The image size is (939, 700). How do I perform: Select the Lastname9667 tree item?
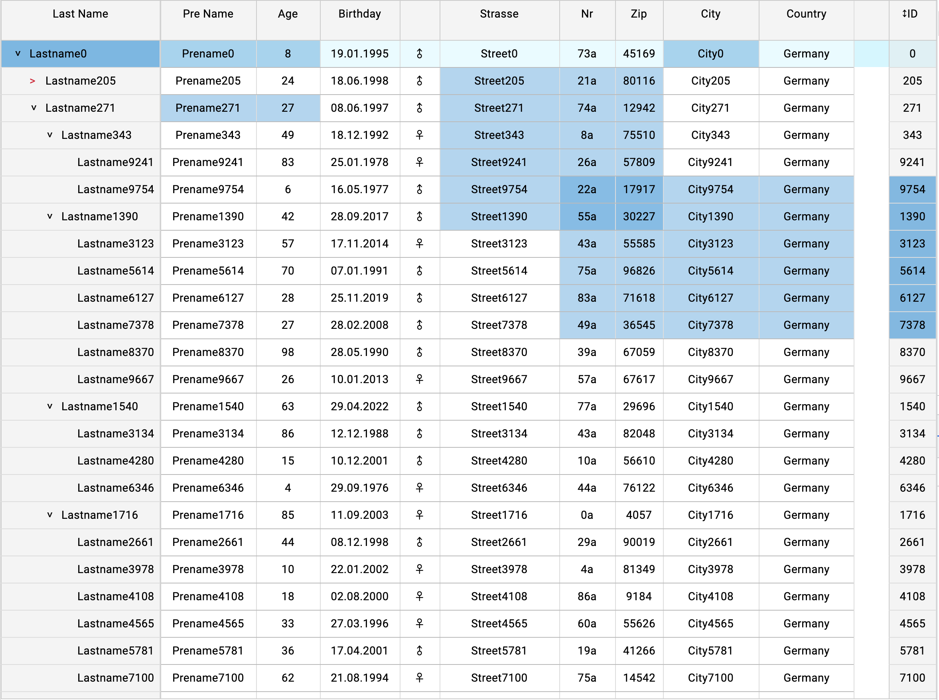(115, 379)
